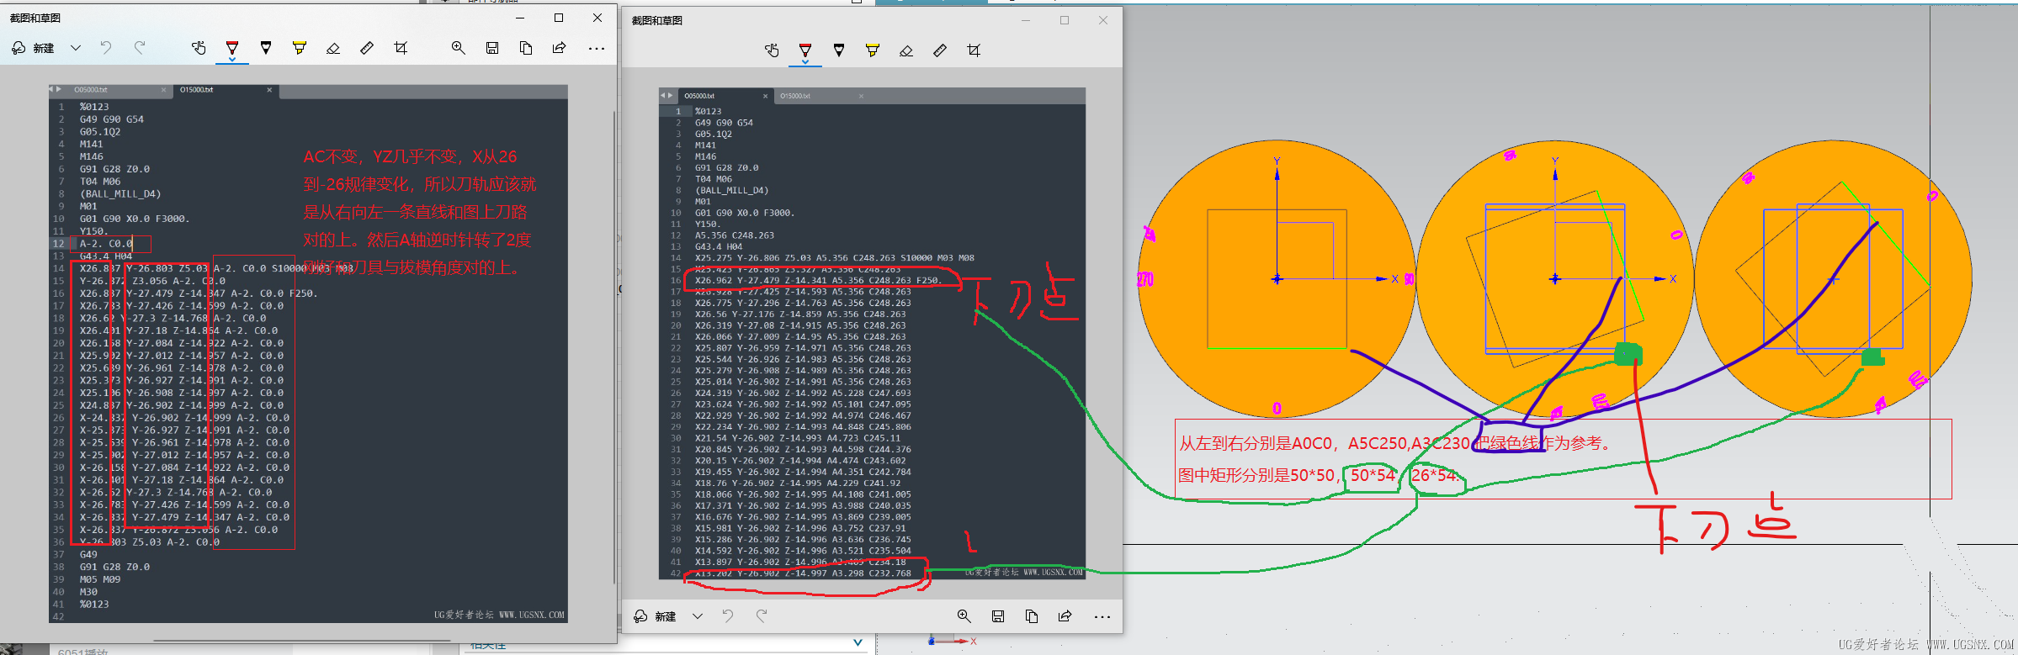
Task: Save the snip in the right window
Action: click(998, 616)
